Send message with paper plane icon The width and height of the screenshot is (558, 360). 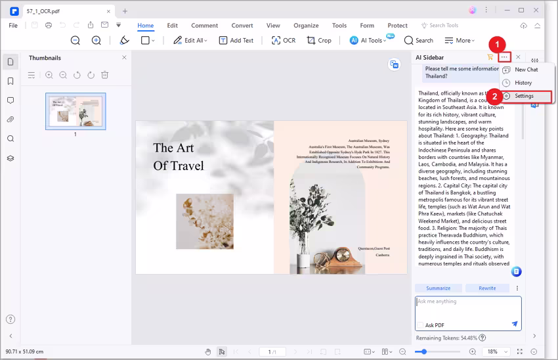point(515,324)
